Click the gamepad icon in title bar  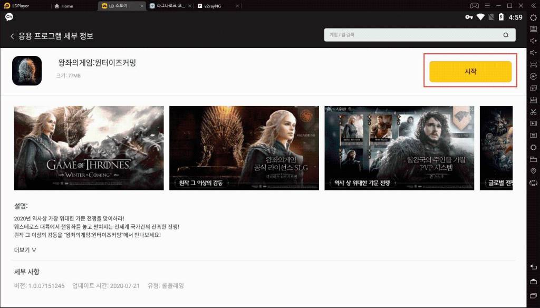coord(475,5)
